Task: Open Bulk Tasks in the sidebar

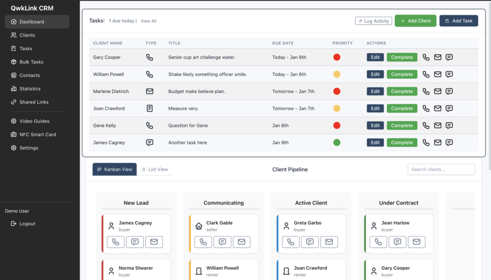Action: tap(37, 62)
